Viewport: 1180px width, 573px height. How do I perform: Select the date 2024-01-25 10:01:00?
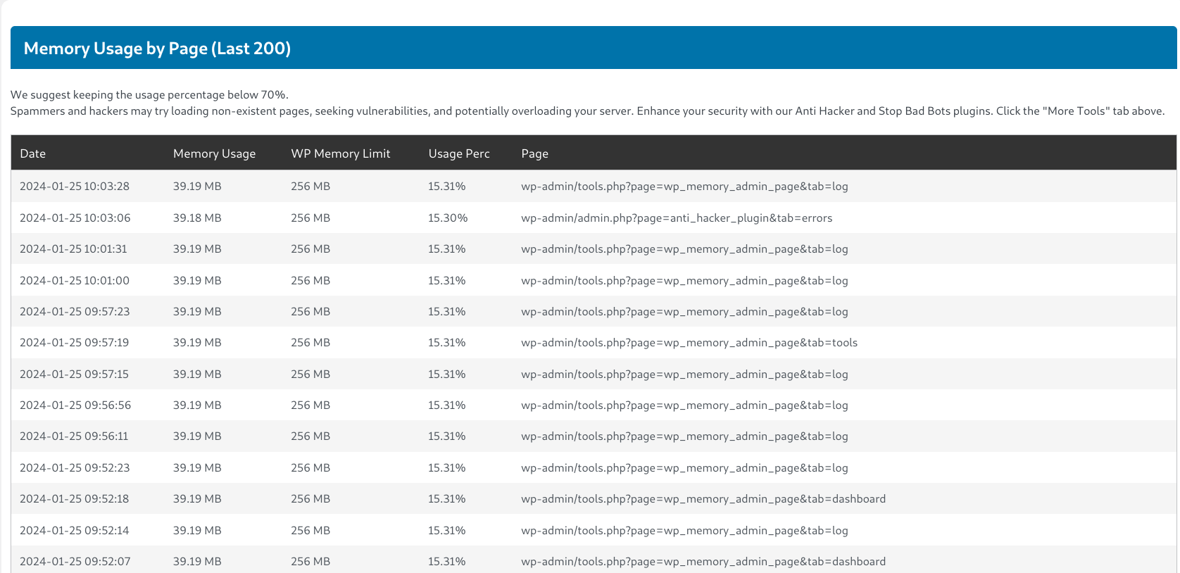75,281
